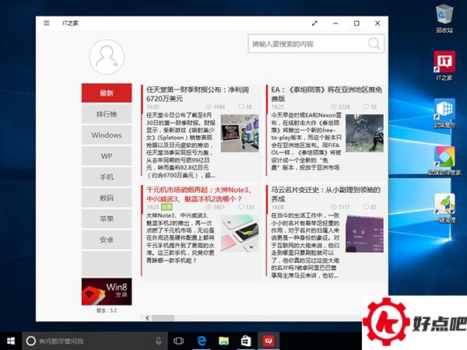
Task: Open the hamburger menu in title bar
Action: click(x=47, y=23)
